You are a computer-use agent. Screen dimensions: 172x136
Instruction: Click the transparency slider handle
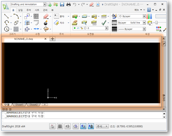tap(156, 23)
